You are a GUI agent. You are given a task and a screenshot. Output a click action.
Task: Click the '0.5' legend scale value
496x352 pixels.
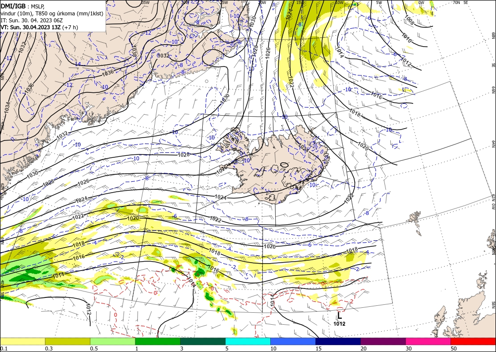click(x=94, y=349)
